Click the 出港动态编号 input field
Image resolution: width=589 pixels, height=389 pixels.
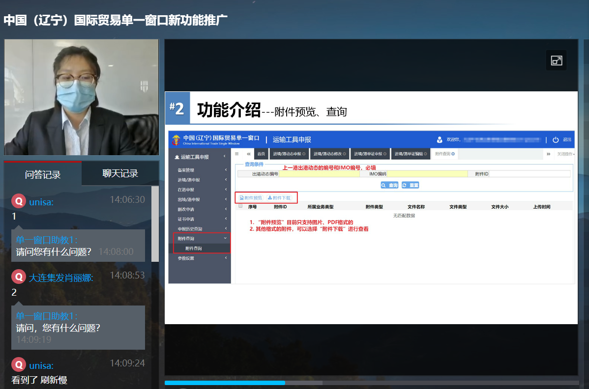(319, 174)
